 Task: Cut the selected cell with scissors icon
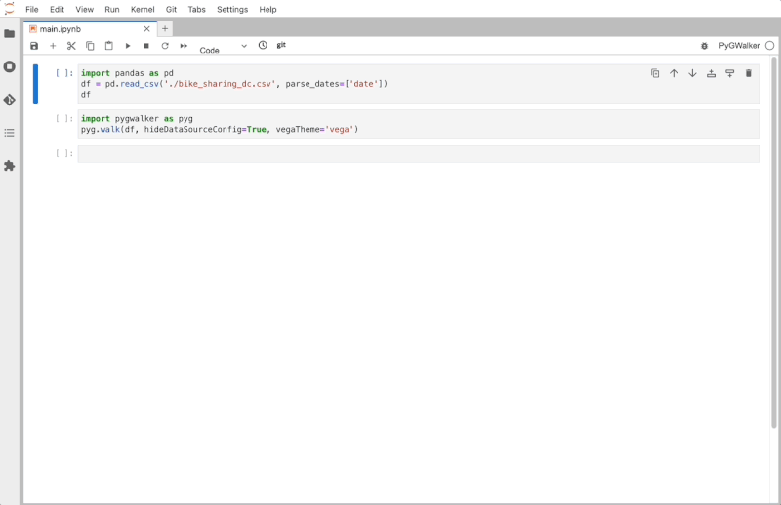(x=71, y=46)
